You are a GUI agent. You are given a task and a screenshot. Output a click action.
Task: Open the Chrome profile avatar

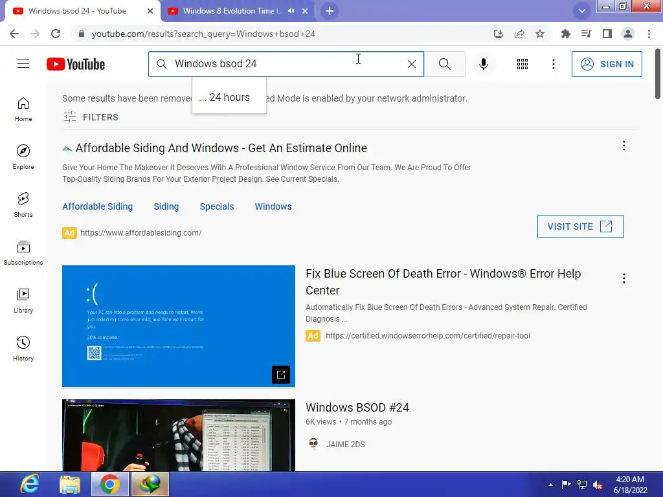point(628,34)
